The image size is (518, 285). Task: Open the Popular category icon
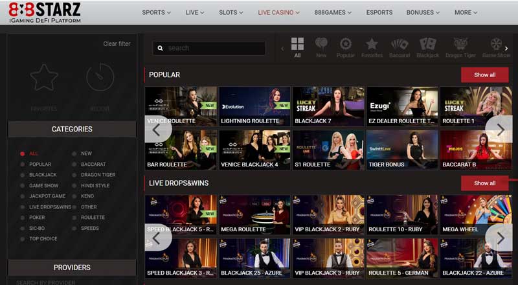(346, 43)
